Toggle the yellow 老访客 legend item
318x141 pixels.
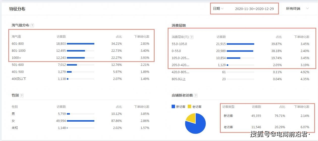195,107
